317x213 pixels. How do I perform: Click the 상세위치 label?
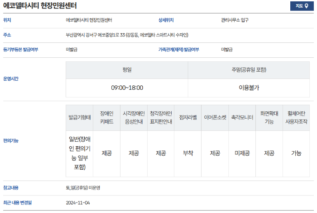click(x=166, y=20)
